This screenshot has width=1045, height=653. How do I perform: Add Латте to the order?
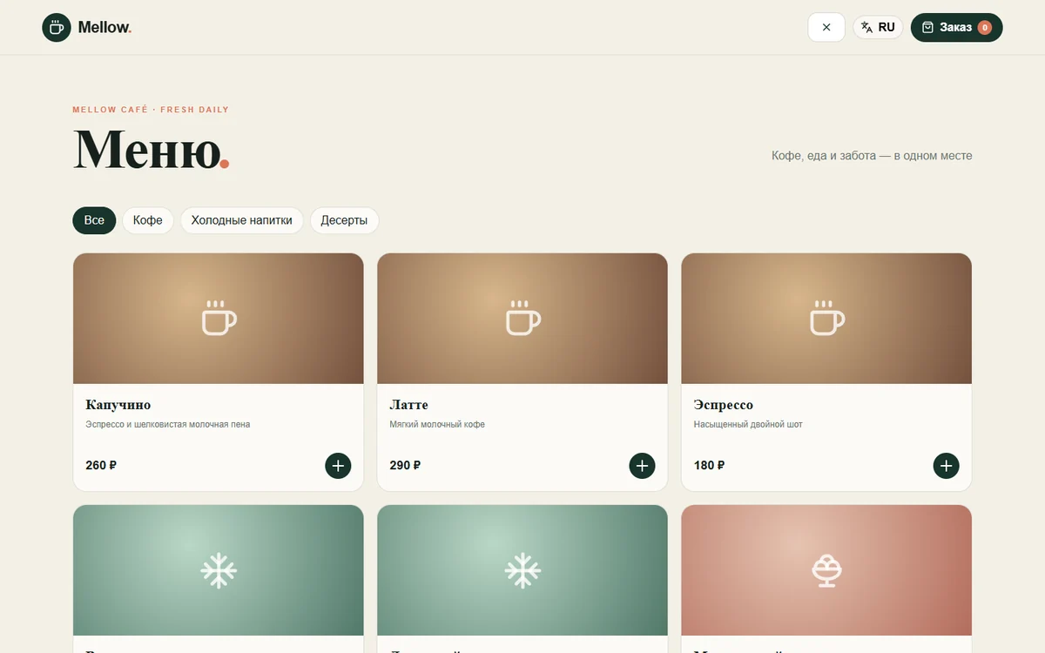(642, 466)
